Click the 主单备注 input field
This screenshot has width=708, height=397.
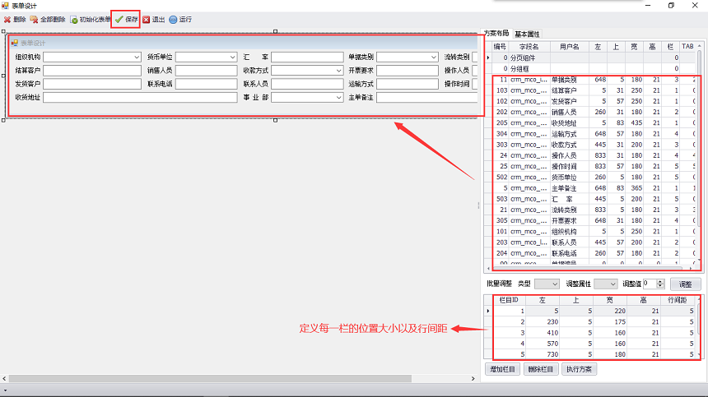426,97
